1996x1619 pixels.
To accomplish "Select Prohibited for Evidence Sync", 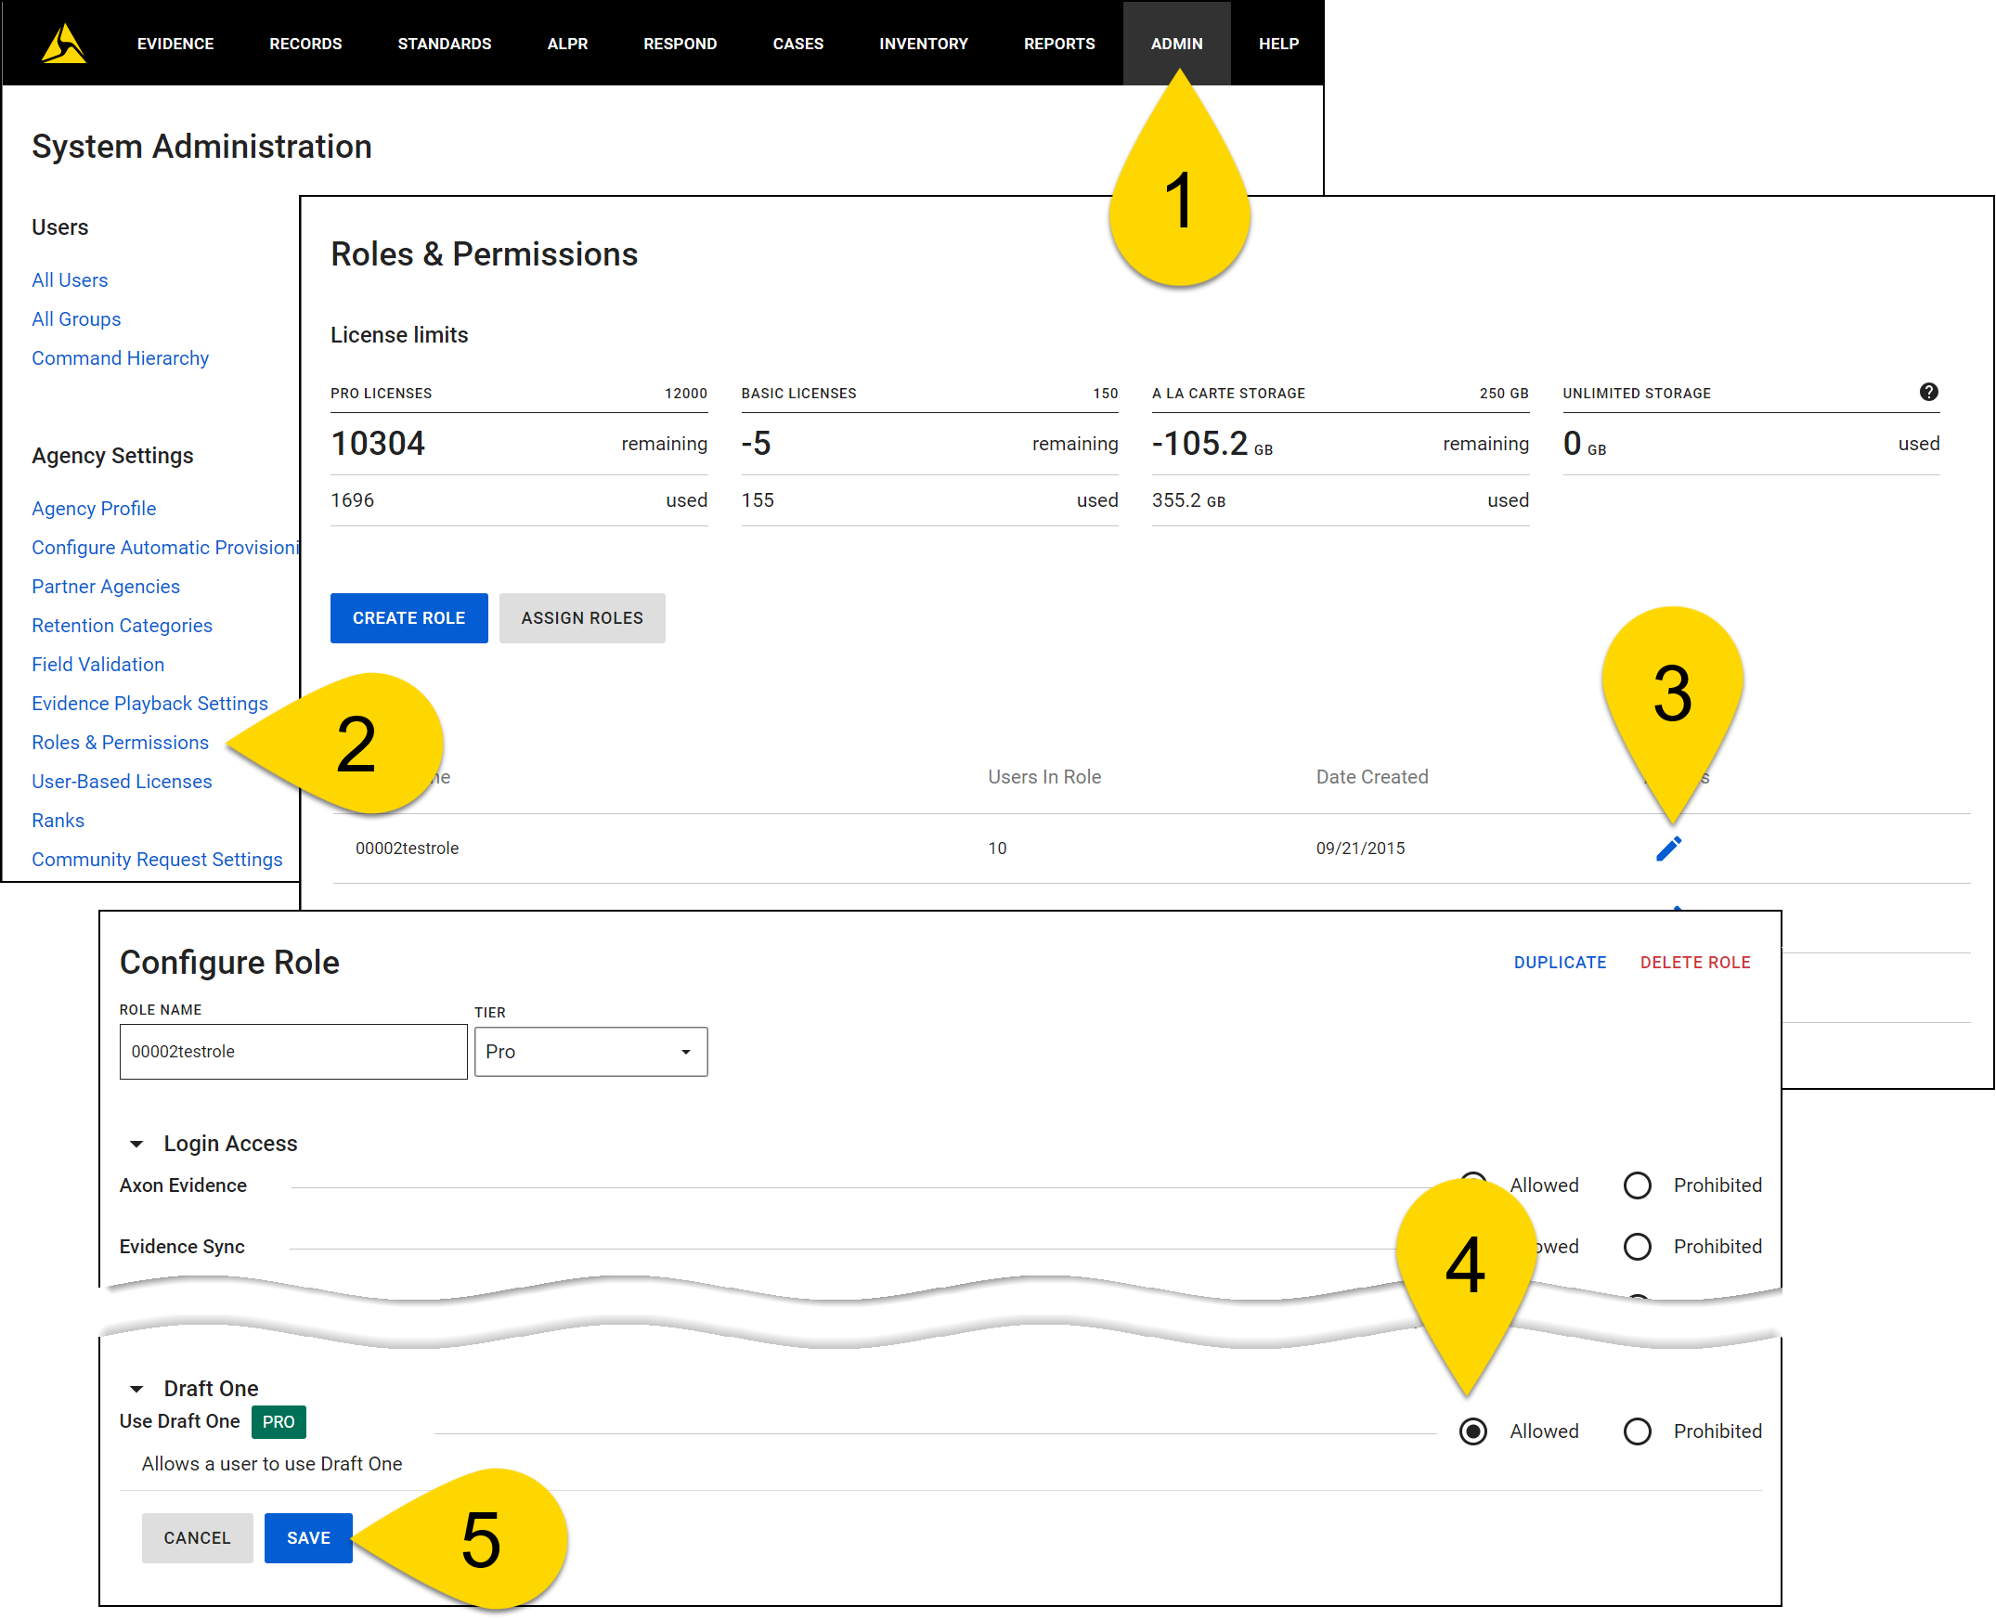I will [x=1638, y=1246].
